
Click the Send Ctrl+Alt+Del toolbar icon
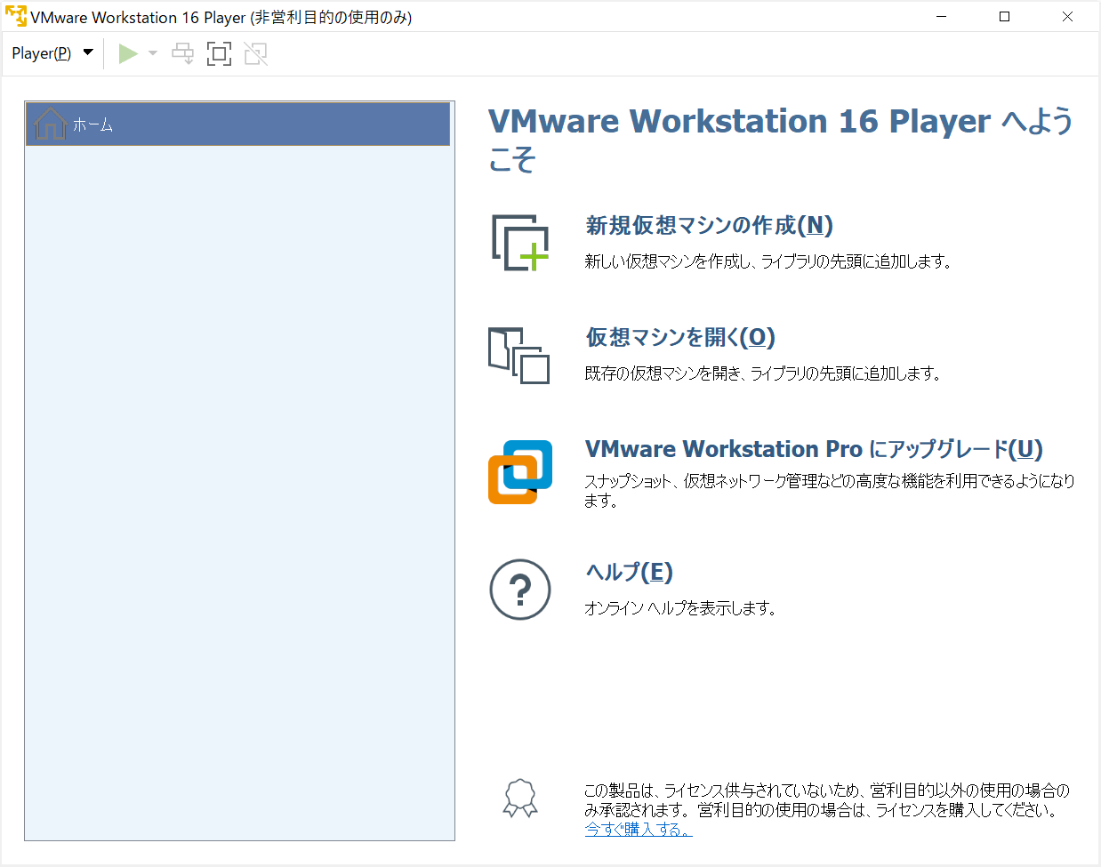182,53
